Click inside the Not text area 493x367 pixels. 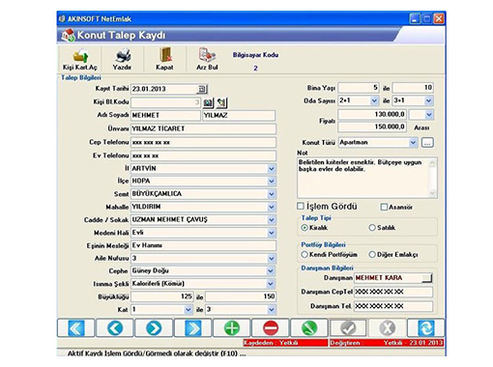pyautogui.click(x=363, y=178)
